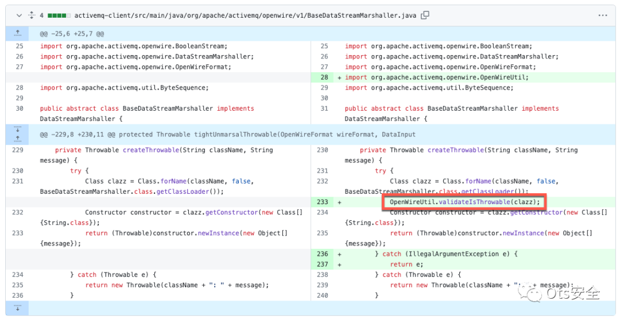Click right import ByteSequence line 29
Viewport: 620px width, 320px height.
point(429,88)
